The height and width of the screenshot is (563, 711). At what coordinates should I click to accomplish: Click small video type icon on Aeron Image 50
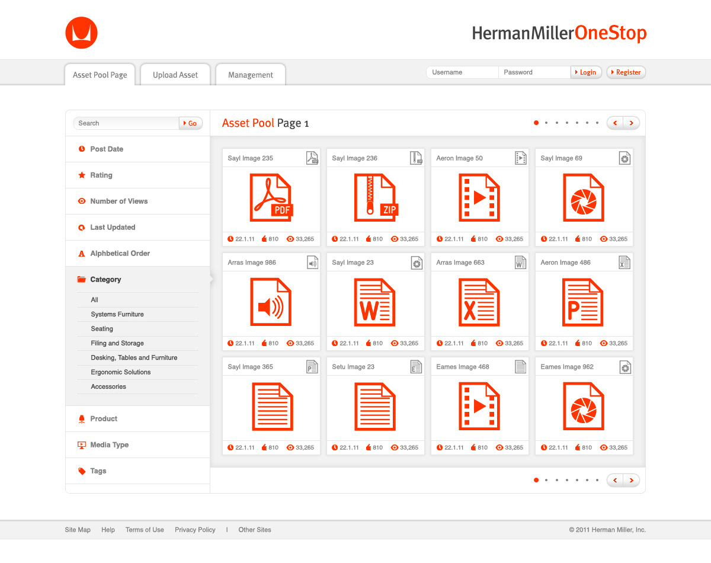[x=521, y=158]
